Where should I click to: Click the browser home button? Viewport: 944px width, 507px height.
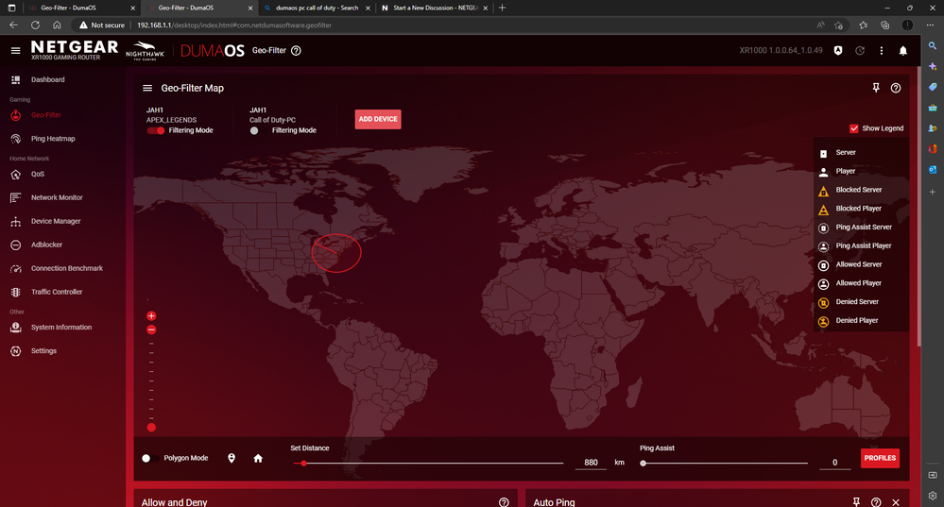tap(57, 25)
